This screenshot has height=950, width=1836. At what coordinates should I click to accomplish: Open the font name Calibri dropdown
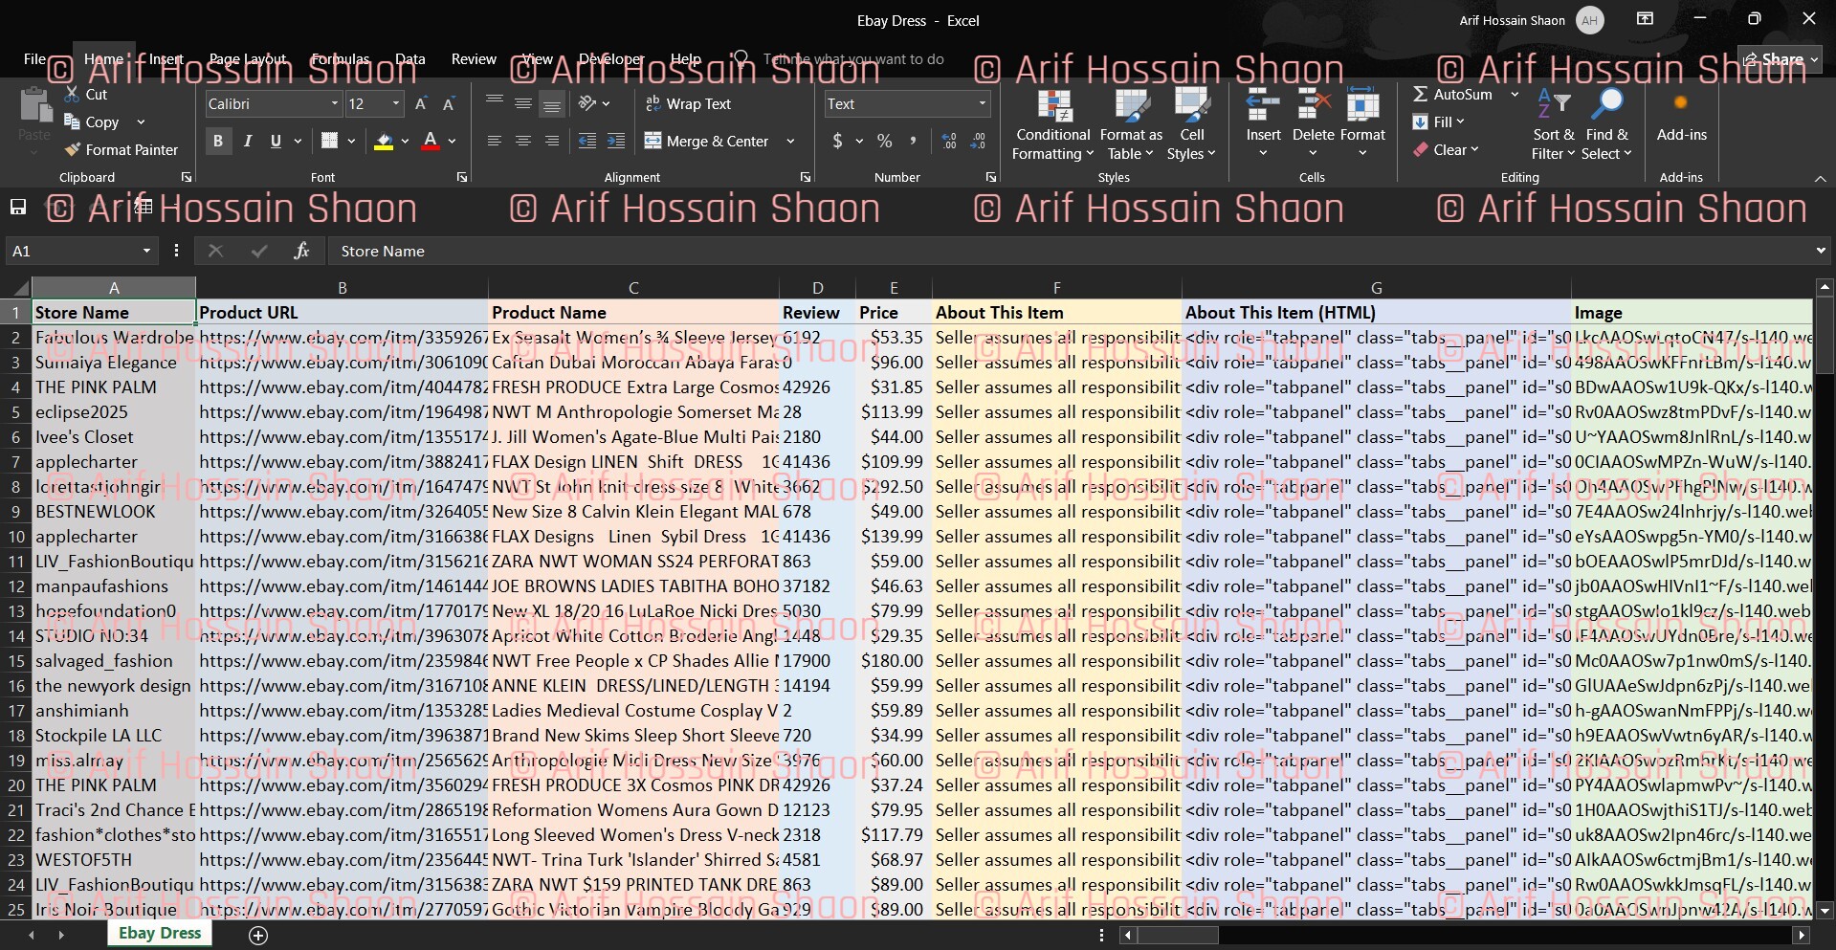pos(335,104)
